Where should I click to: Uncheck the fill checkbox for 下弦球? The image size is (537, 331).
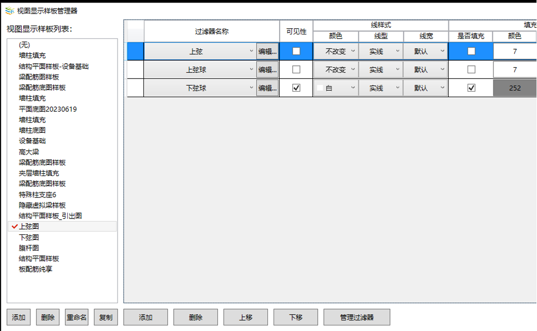pyautogui.click(x=471, y=88)
